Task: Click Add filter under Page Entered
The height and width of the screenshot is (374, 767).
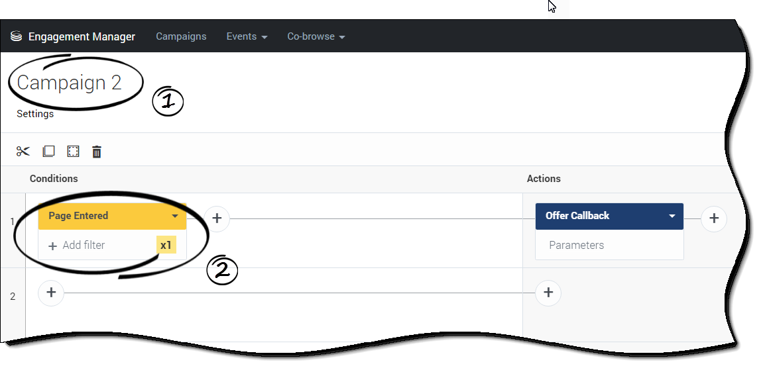Action: click(x=77, y=246)
